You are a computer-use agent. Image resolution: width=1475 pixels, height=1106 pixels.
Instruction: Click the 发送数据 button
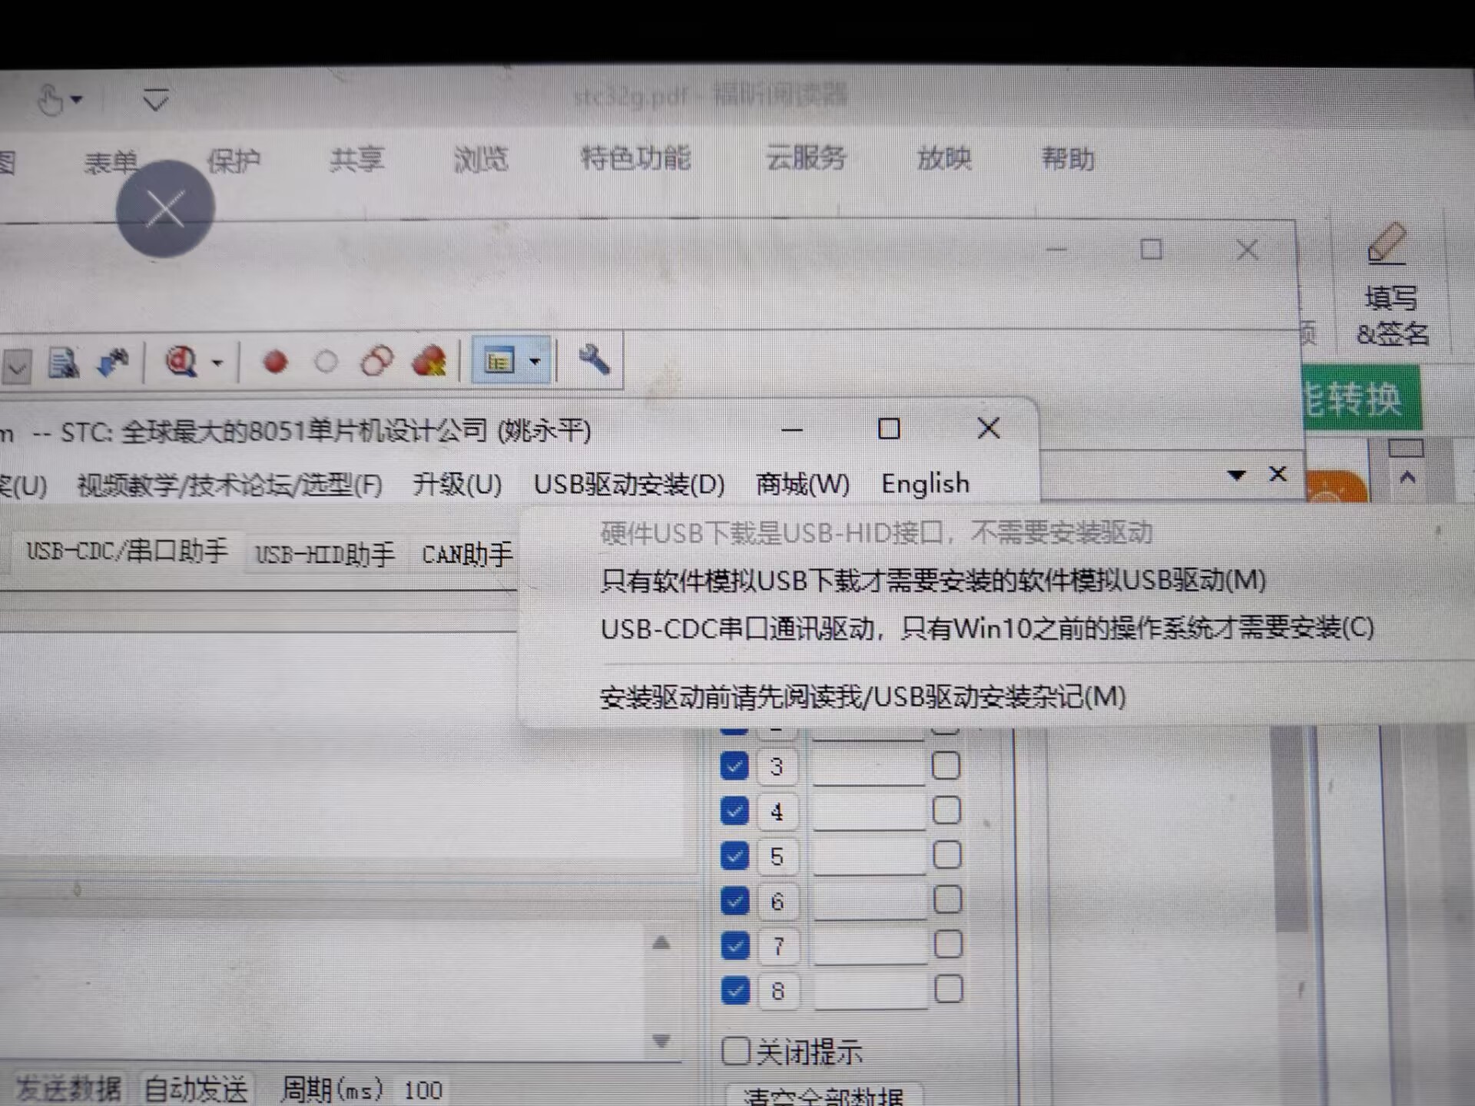click(69, 1089)
